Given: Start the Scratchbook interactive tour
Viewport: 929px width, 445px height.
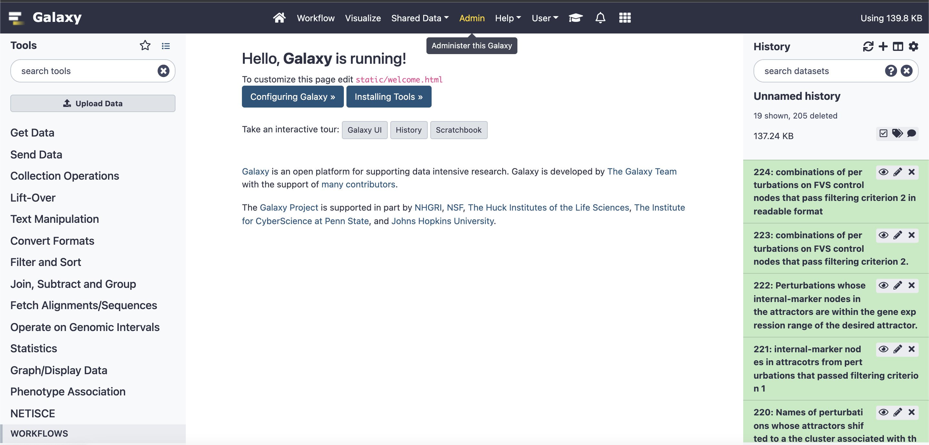Looking at the screenshot, I should click(x=458, y=130).
